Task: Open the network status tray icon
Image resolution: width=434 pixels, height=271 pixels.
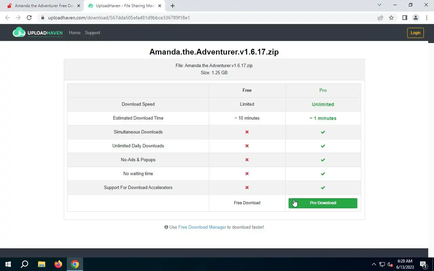Action: tap(382, 264)
